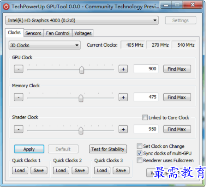This screenshot has height=187, width=210.
Task: Click the Current Clocks label
Action: tap(102, 45)
